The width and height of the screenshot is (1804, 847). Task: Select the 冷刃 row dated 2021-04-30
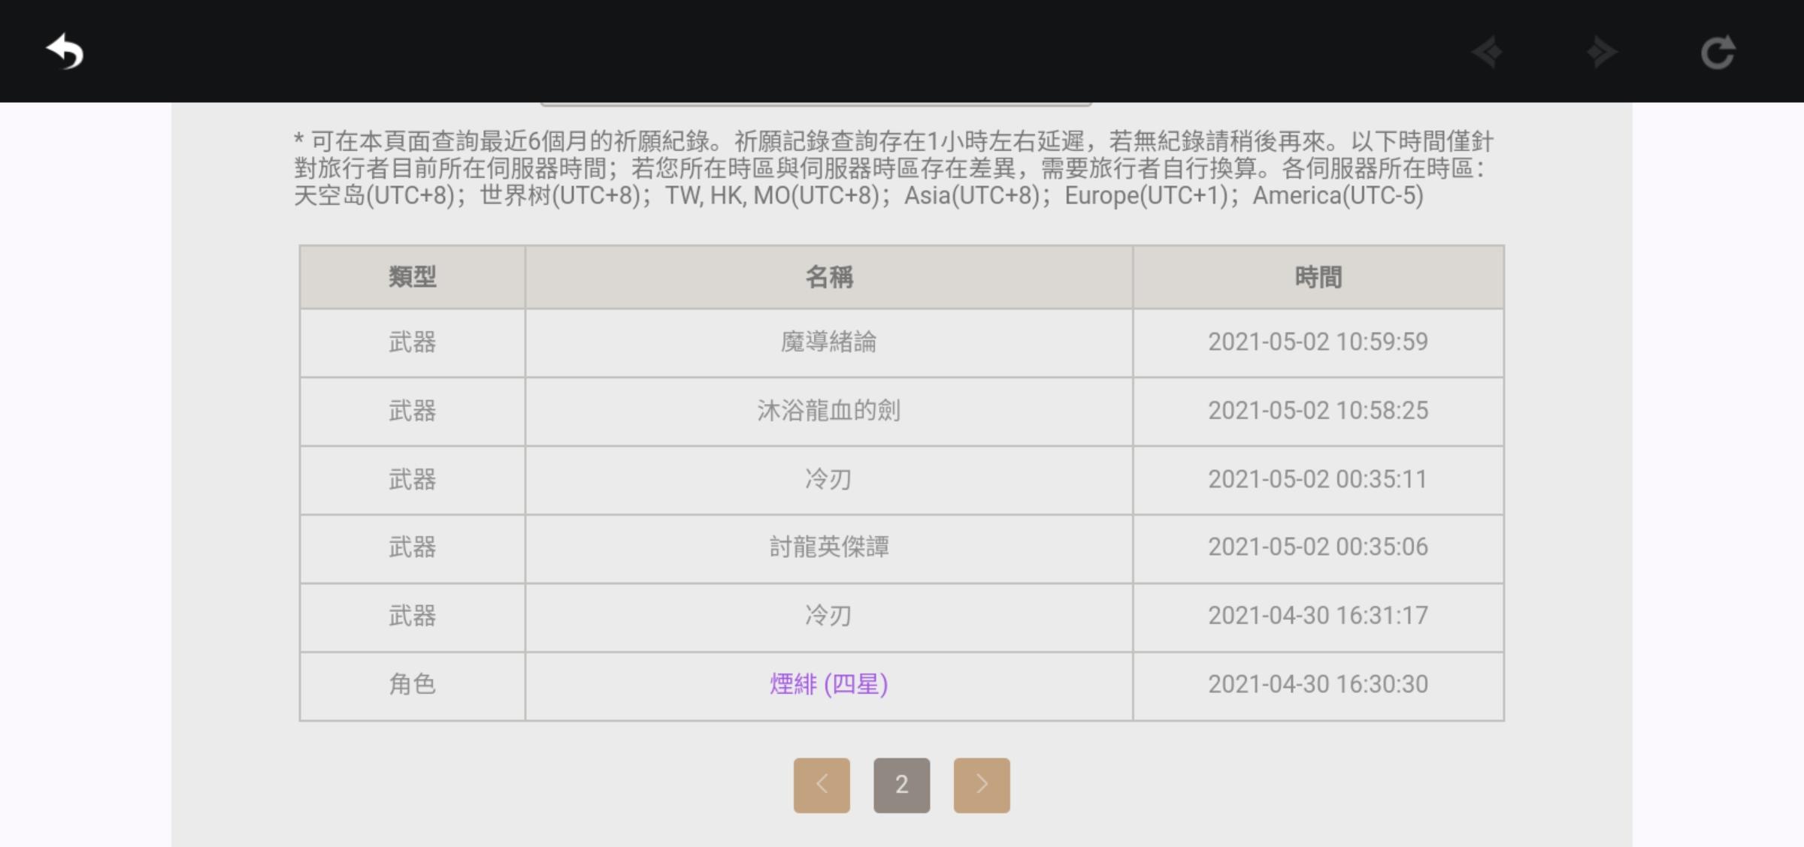click(828, 616)
